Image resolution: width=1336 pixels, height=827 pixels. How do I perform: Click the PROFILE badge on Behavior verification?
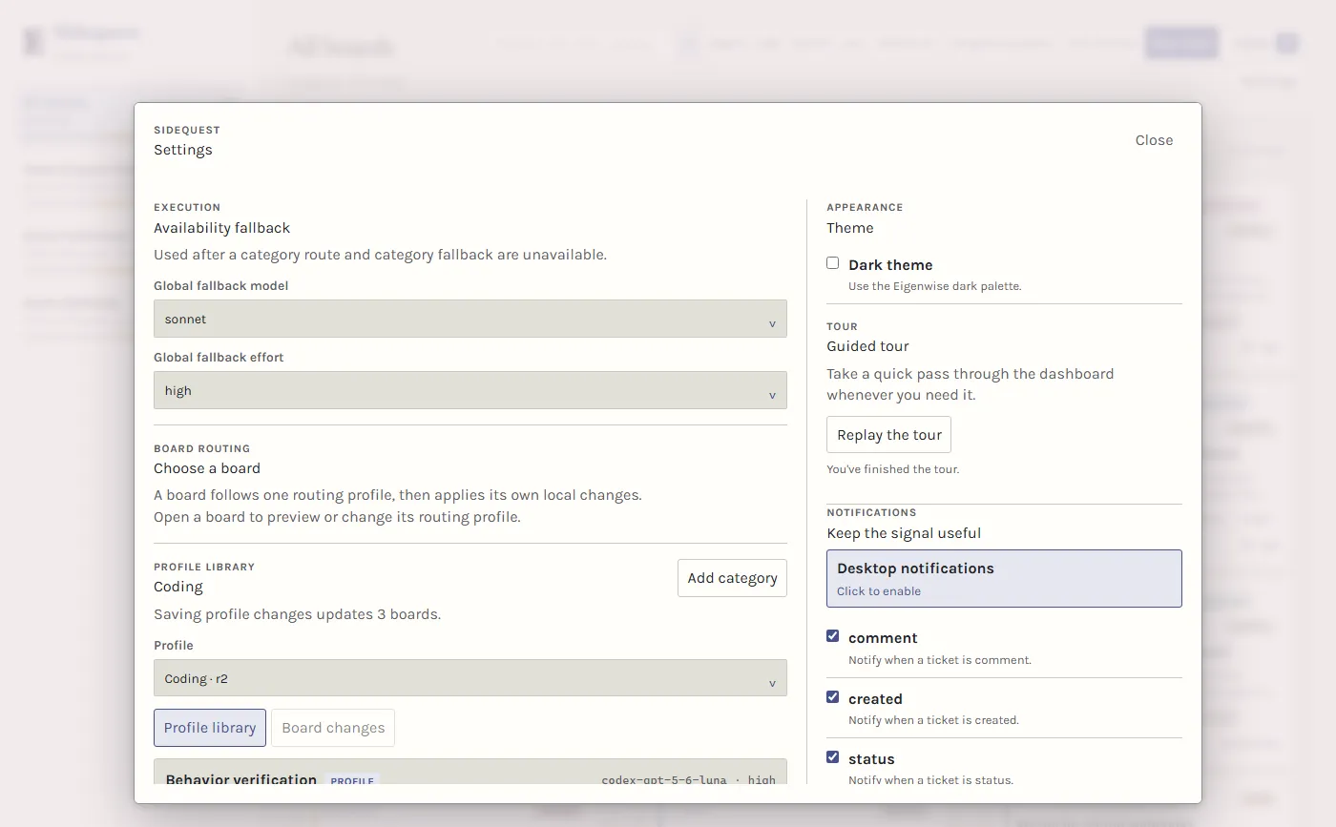tap(352, 780)
